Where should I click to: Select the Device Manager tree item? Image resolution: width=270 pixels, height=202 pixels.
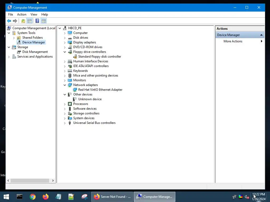click(33, 42)
